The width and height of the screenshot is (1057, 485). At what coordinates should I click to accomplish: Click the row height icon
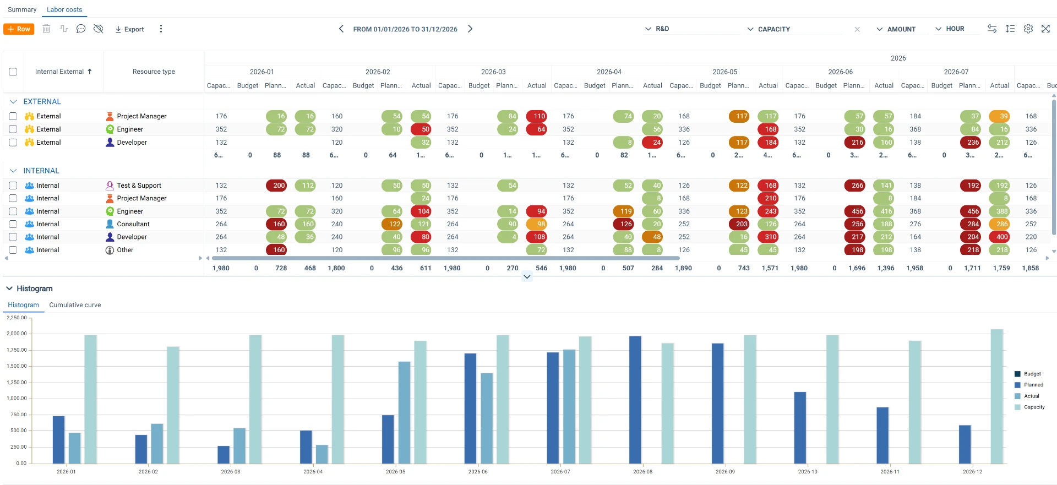[1010, 29]
